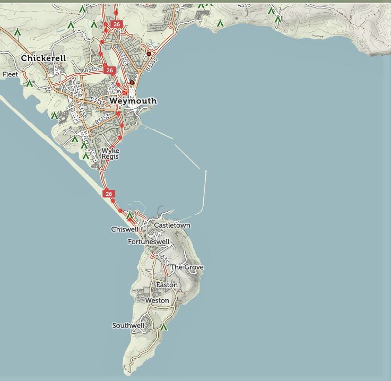Screen dimensions: 391x381
Task: Click the topmost route 26 shield
Action: pos(117,24)
